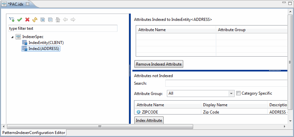Click the collapse all minus icon

(50, 20)
